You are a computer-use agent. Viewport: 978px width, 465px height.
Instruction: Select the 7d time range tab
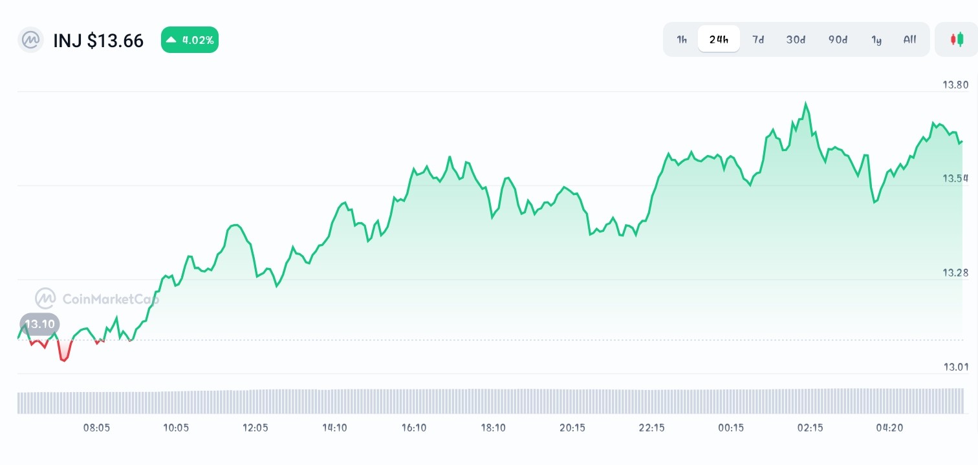tap(758, 39)
